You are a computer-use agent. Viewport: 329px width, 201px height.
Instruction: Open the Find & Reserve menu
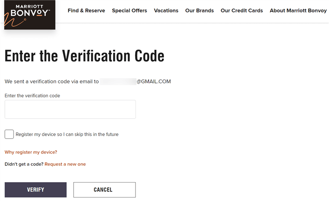point(86,11)
